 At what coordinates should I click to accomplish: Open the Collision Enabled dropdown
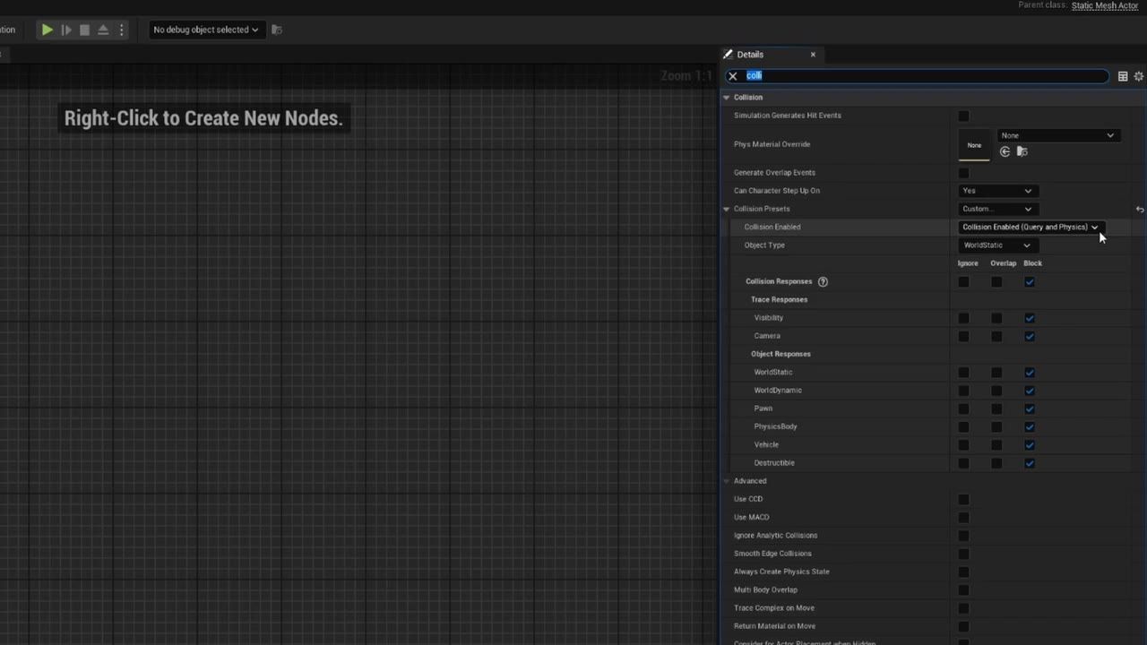(x=1031, y=227)
